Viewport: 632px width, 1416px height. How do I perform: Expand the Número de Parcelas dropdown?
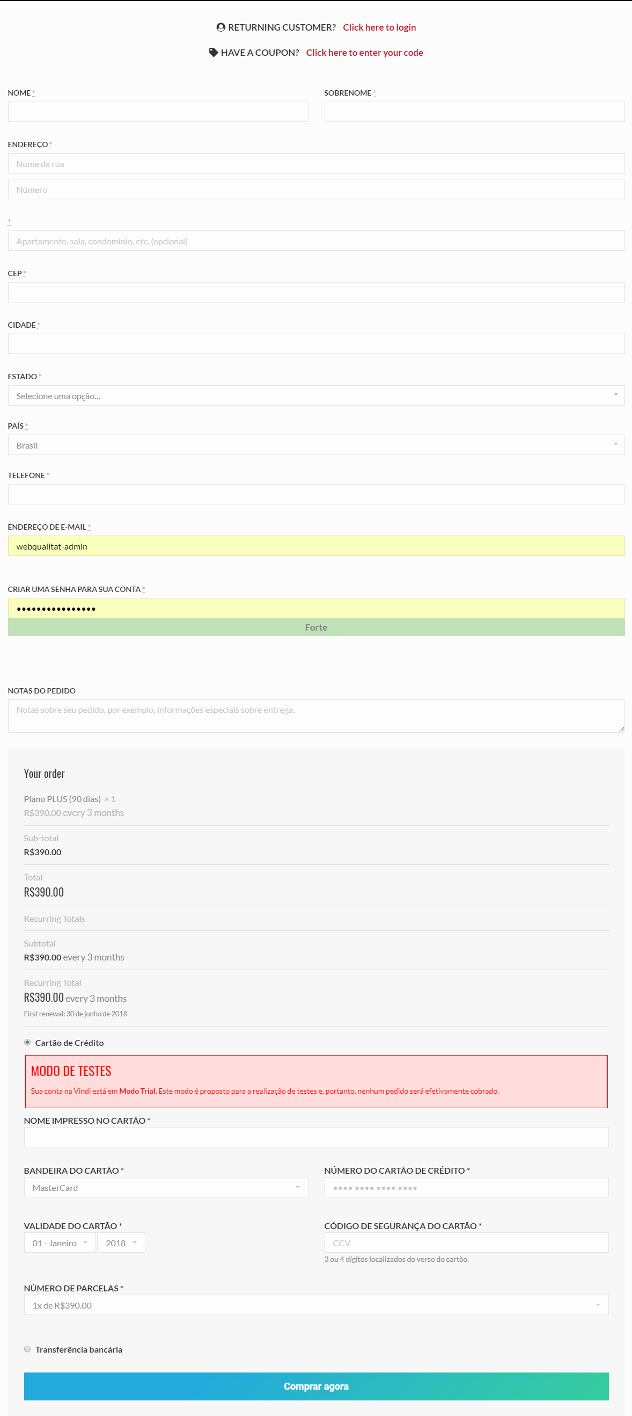coord(315,1305)
